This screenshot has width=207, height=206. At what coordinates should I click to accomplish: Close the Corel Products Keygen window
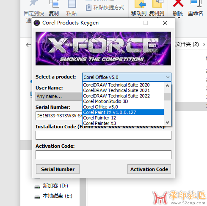tap(165, 23)
